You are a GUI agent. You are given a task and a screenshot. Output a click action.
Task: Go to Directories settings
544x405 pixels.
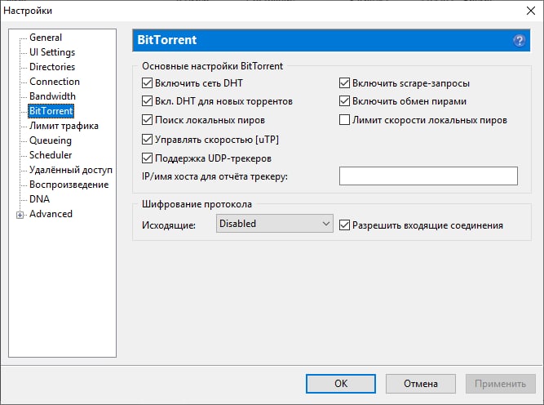coord(52,67)
